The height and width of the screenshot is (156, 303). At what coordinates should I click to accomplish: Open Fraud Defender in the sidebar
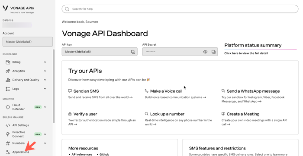point(19,107)
